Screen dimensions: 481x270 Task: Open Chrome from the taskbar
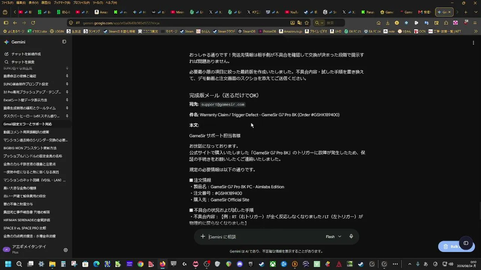click(x=140, y=264)
